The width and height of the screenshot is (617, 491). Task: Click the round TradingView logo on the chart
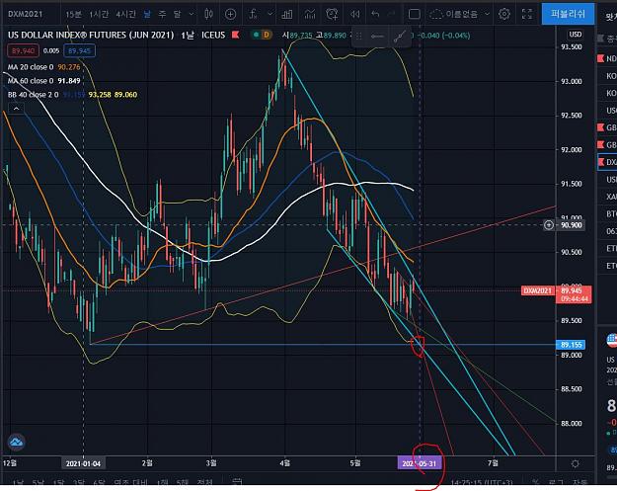(x=16, y=443)
